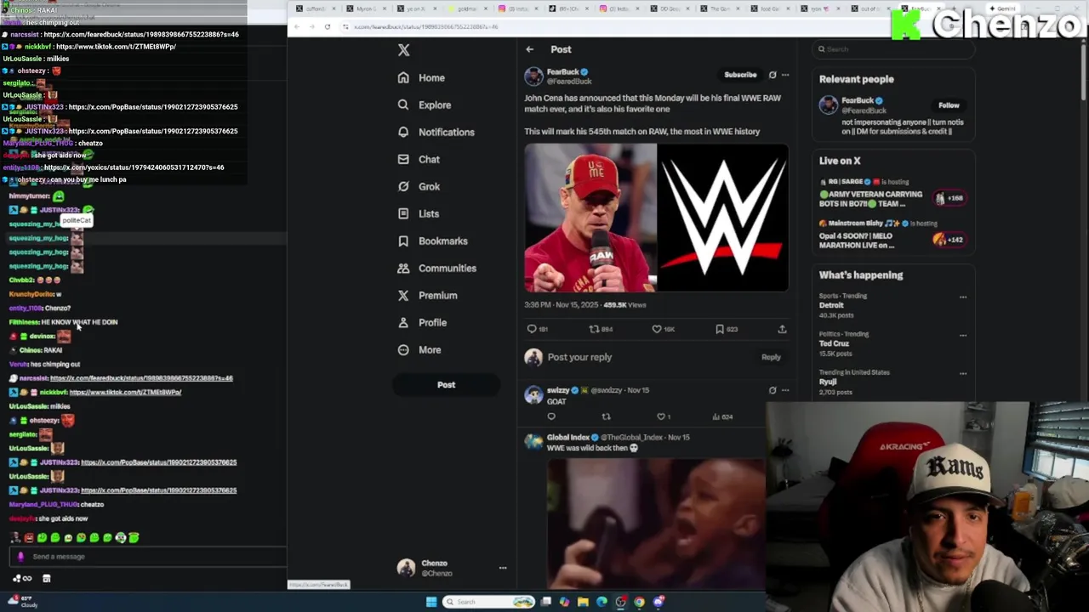Click the Reply button

pos(771,357)
